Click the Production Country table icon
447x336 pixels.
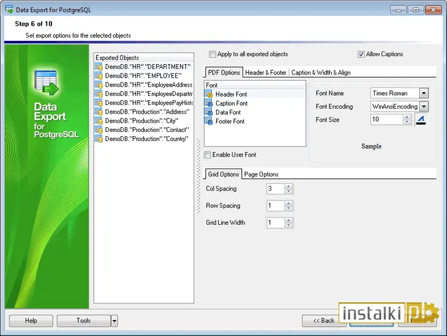click(99, 139)
